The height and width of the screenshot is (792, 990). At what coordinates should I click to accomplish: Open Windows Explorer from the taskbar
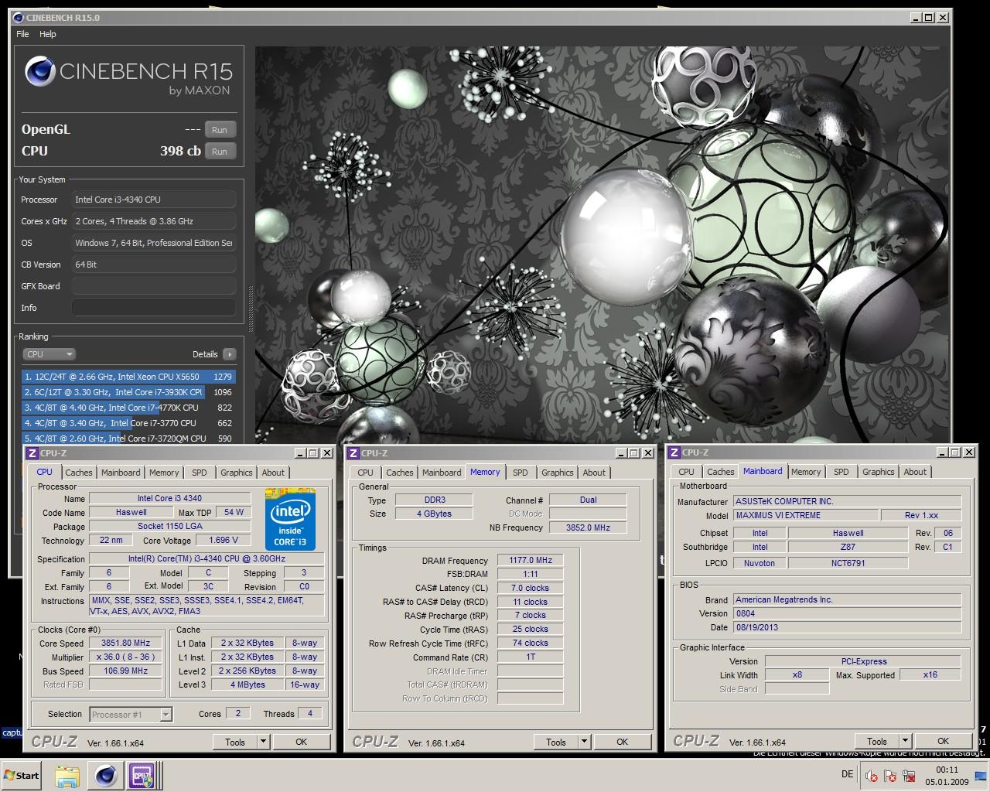67,776
